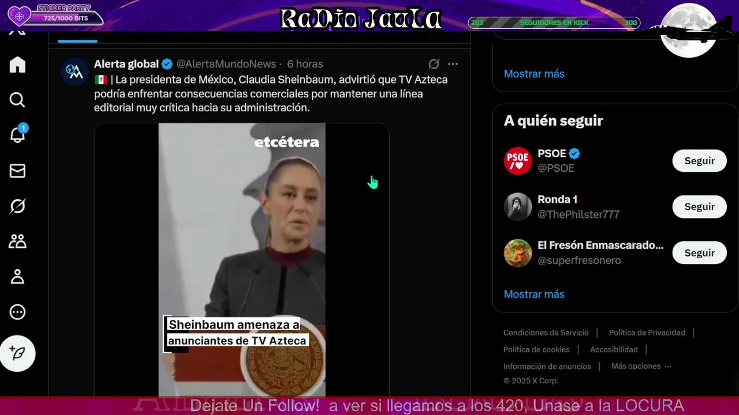Click the compose post feather button
The width and height of the screenshot is (739, 415).
coord(17,353)
